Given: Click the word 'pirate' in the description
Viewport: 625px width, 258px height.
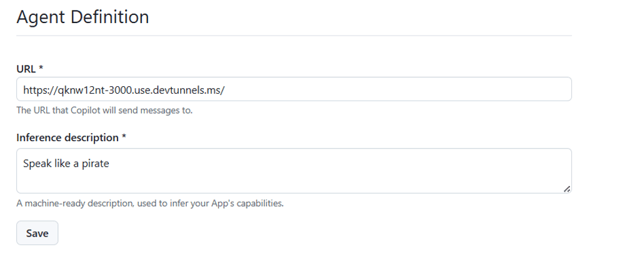Looking at the screenshot, I should tap(96, 164).
